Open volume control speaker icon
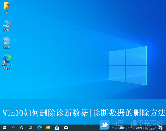Image resolution: width=166 pixels, height=131 pixels. (137, 128)
